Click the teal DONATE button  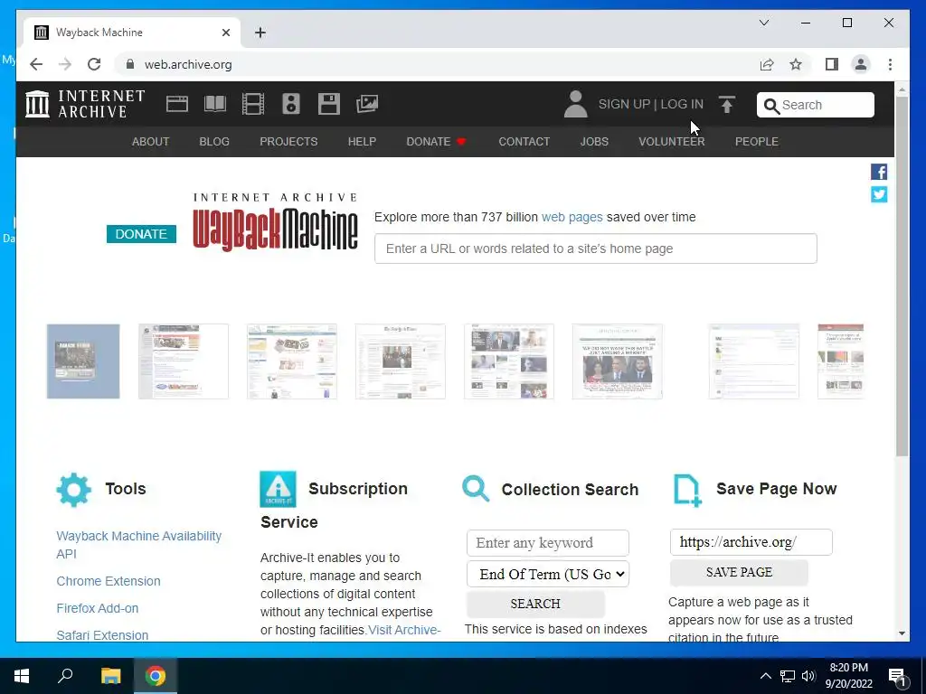pos(141,234)
